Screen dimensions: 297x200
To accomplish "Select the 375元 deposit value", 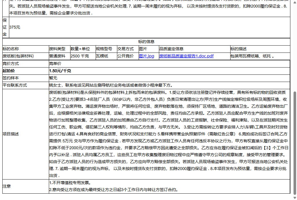I will point(14,27).
